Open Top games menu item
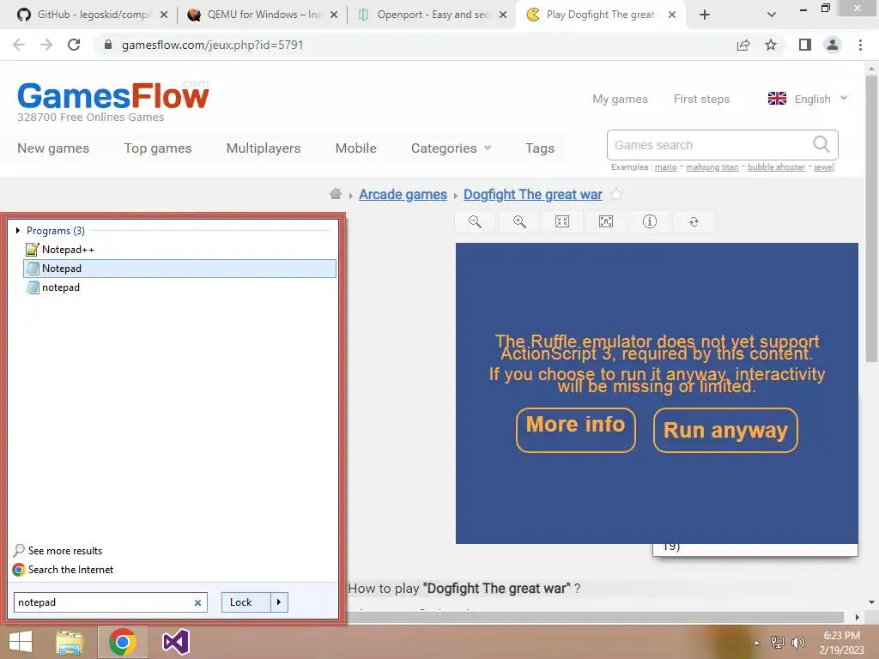879x659 pixels. [x=158, y=148]
